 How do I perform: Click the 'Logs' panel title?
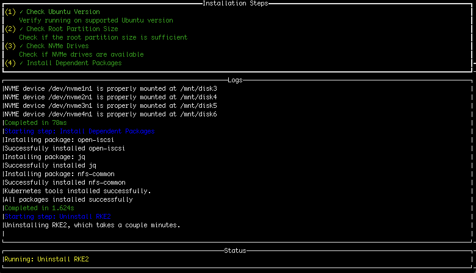pyautogui.click(x=236, y=80)
